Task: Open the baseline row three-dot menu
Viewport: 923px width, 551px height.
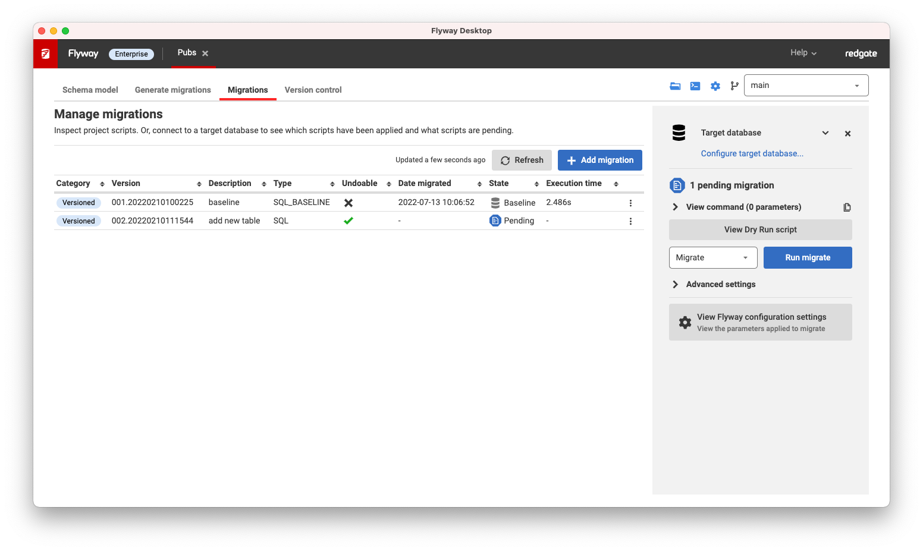Action: pyautogui.click(x=630, y=203)
